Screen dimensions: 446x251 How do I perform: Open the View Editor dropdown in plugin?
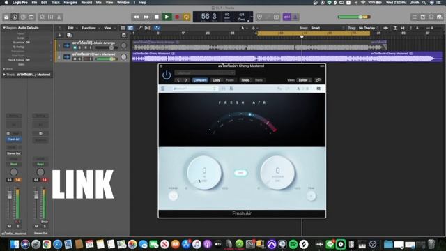(x=304, y=80)
